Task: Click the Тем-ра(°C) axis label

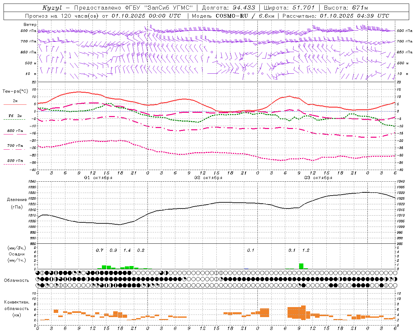Action: pyautogui.click(x=15, y=91)
